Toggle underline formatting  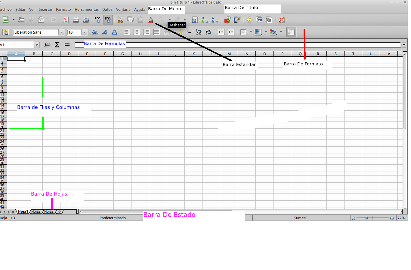[x=114, y=32]
